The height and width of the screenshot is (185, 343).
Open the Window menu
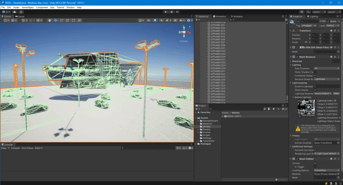[71, 7]
